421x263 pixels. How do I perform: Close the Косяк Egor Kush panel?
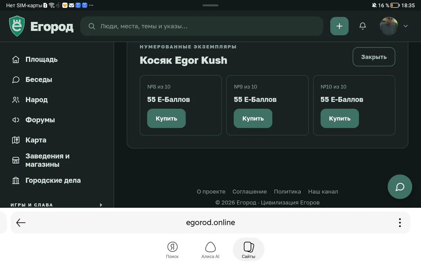(374, 57)
